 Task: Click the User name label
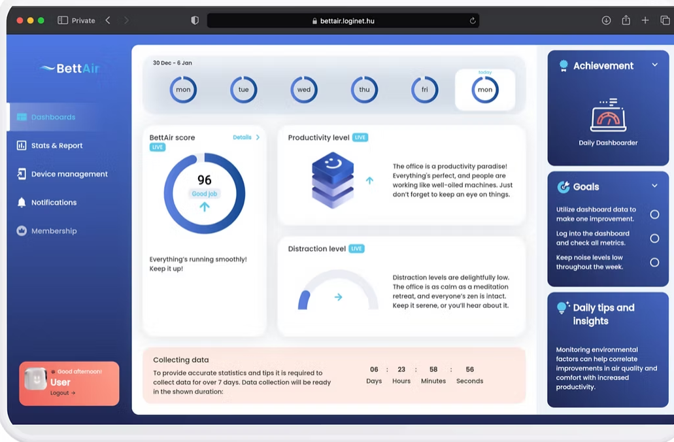click(60, 382)
